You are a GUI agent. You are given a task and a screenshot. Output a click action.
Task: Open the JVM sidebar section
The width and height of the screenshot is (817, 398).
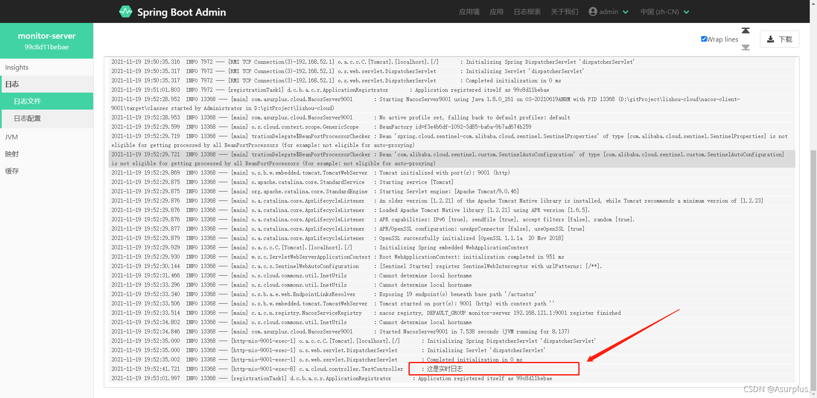point(47,137)
